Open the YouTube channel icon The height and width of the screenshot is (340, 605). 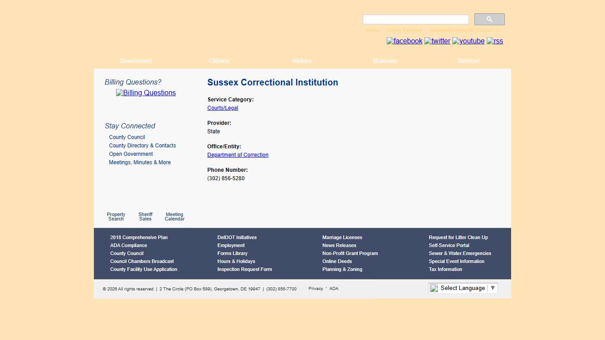(x=468, y=41)
